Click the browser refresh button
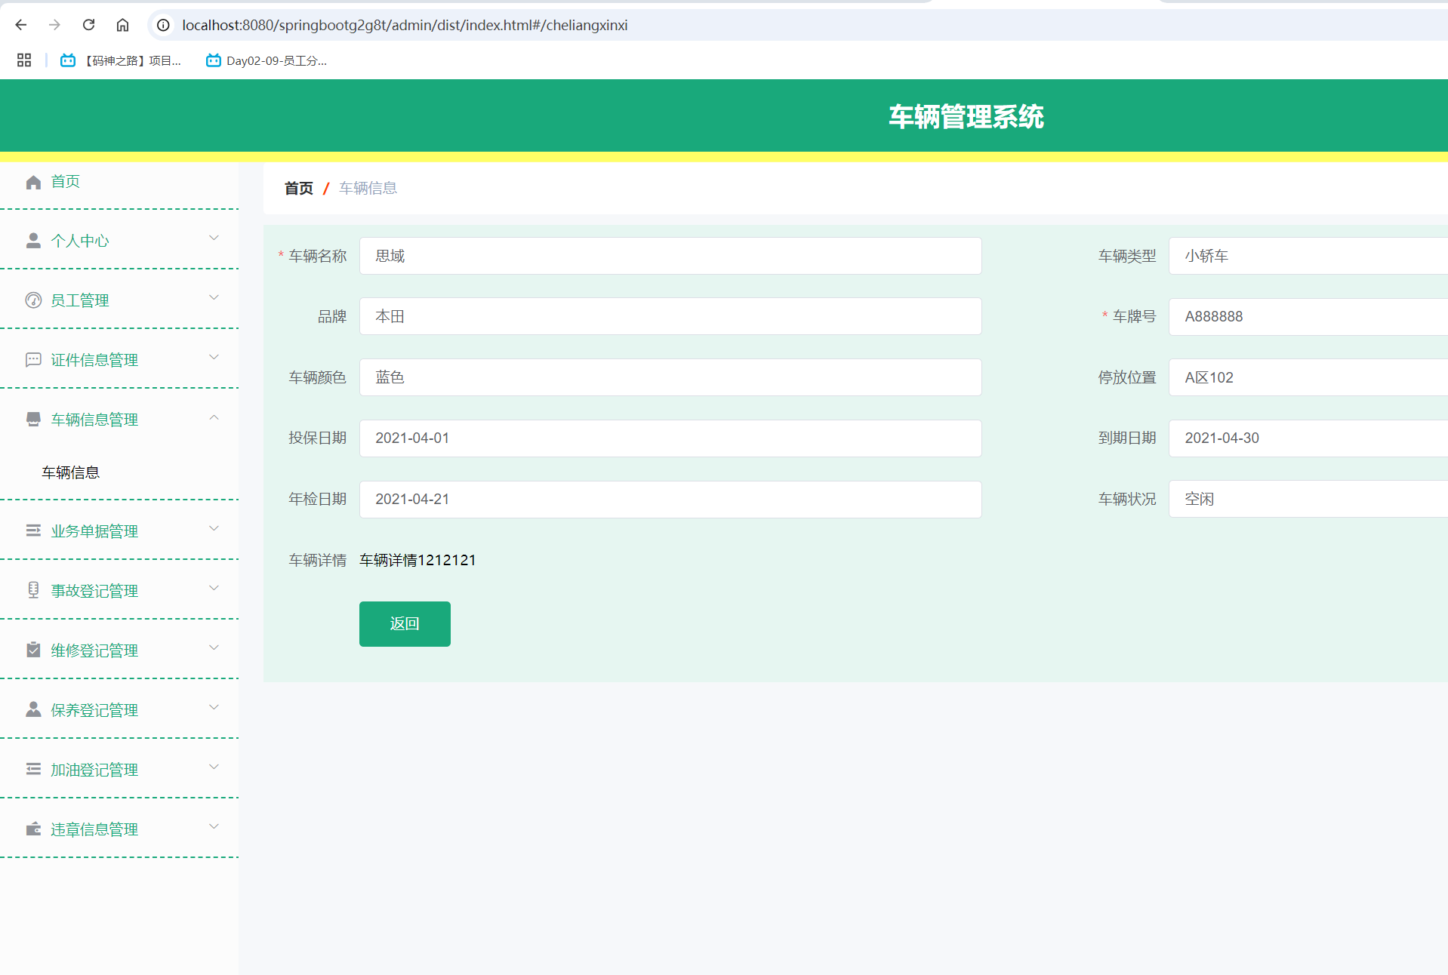 tap(88, 24)
